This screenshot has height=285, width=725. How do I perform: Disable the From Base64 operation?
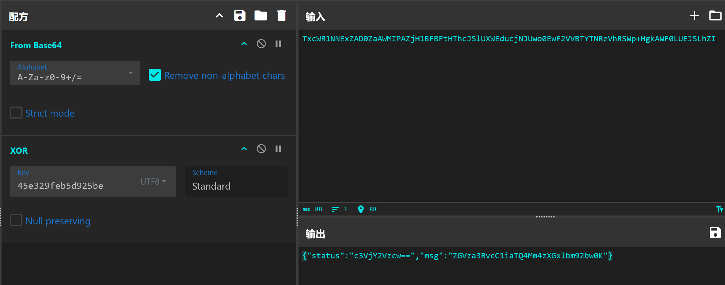tap(261, 44)
